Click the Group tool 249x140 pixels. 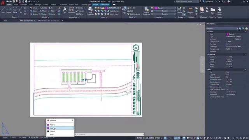pos(179,10)
